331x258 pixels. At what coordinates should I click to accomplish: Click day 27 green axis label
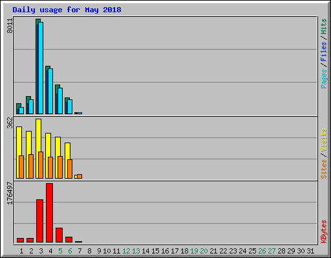[272, 251]
